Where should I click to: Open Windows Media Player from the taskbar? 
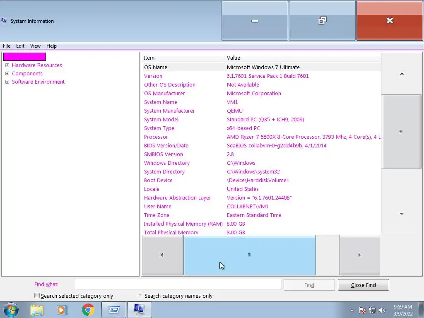tap(62, 310)
